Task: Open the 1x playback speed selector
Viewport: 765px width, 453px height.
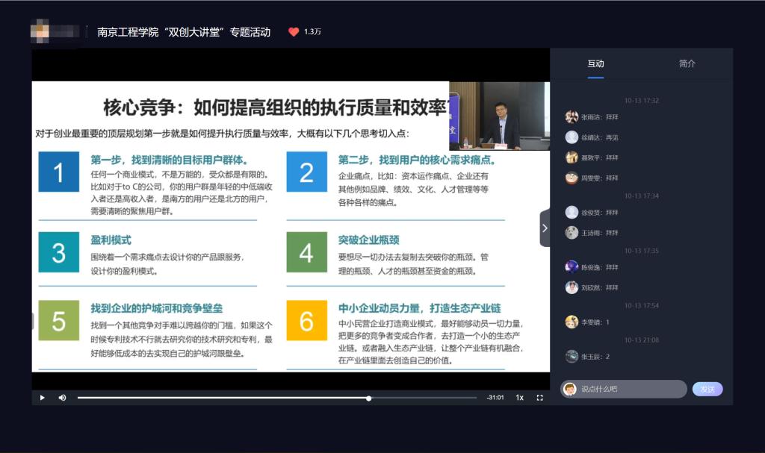Action: click(519, 398)
